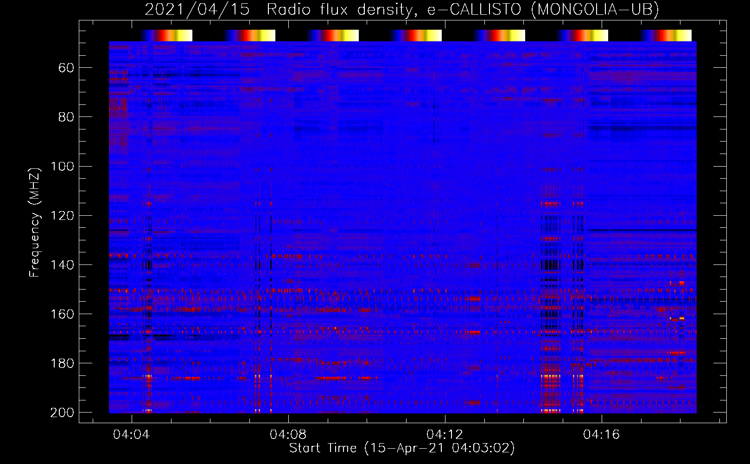The height and width of the screenshot is (464, 750).
Task: Click the 120 MHz frequency tick label
Action: click(62, 215)
